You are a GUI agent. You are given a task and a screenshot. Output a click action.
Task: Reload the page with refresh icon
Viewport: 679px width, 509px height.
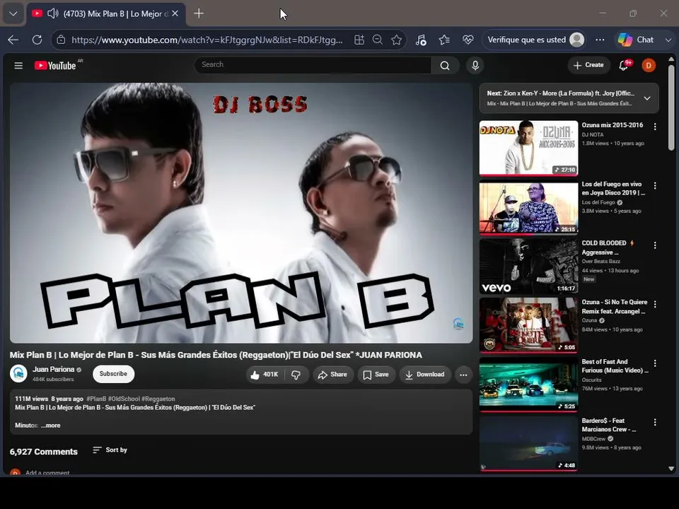pyautogui.click(x=37, y=40)
